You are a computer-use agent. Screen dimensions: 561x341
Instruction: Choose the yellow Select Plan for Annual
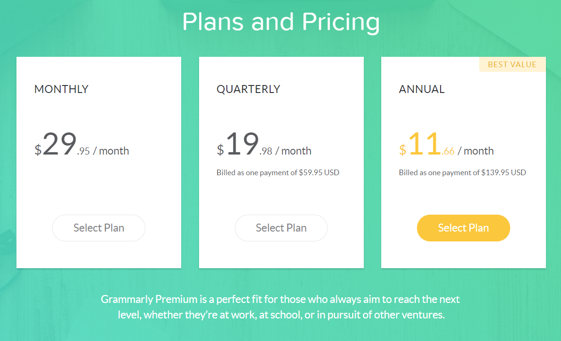click(463, 228)
